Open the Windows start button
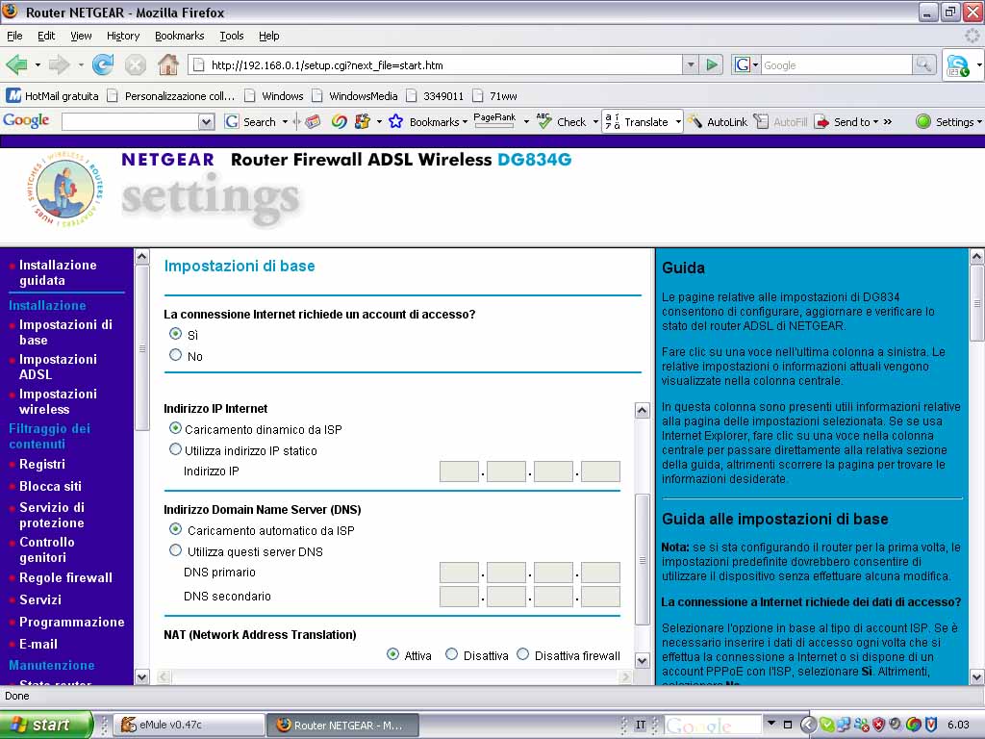The height and width of the screenshot is (739, 985). 46,725
